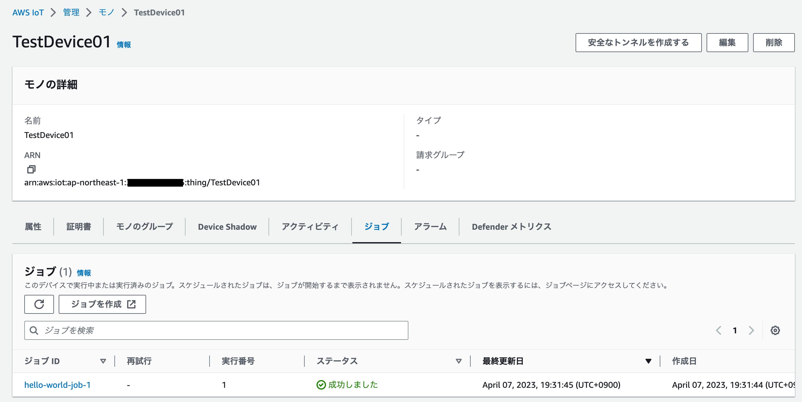Open the table settings gear icon

click(775, 330)
